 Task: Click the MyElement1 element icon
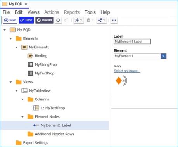pos(24,47)
